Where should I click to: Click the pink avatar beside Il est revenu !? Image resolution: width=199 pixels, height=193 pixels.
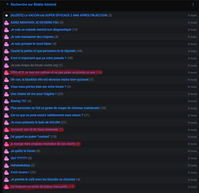click(7, 173)
